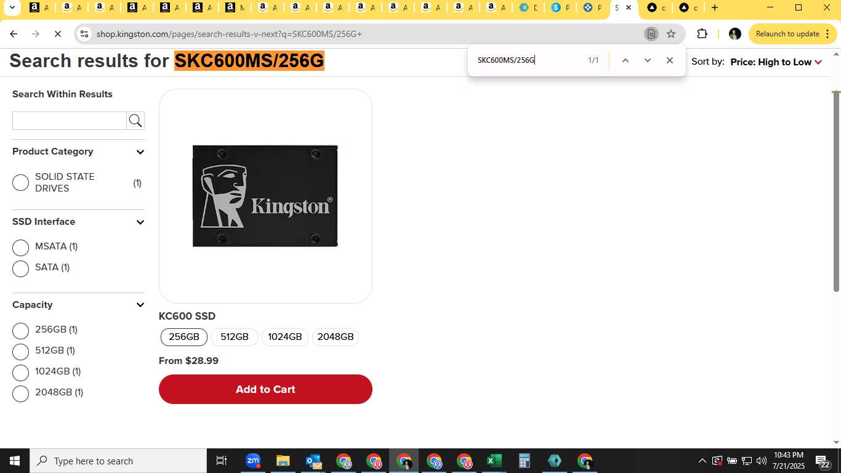This screenshot has height=473, width=841.
Task: Go back to the previous page
Action: [x=14, y=34]
